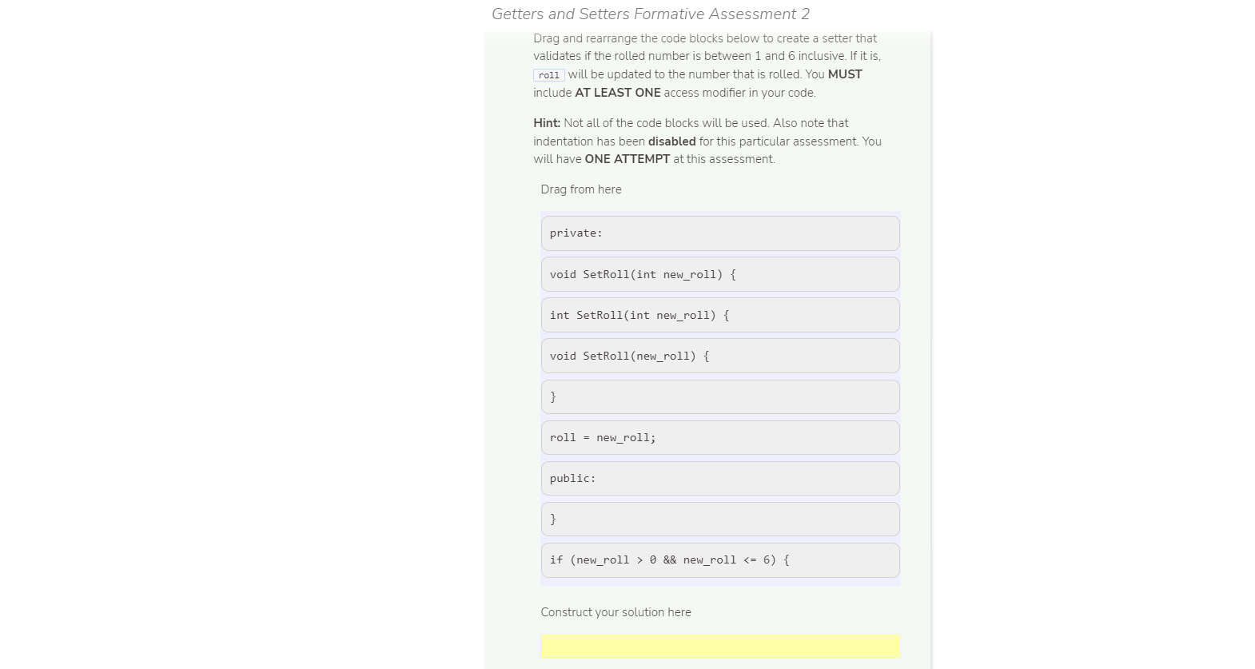This screenshot has height=669, width=1255.
Task: Click the yellow solution drop zone
Action: click(x=719, y=646)
